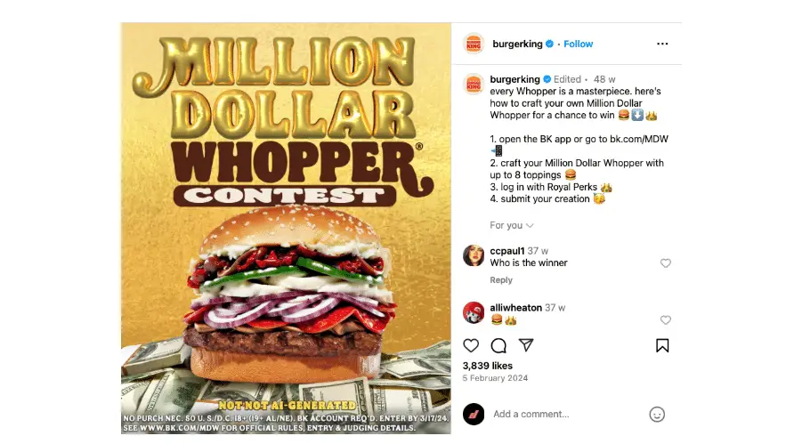Like alliwheaton's comment

coord(666,320)
